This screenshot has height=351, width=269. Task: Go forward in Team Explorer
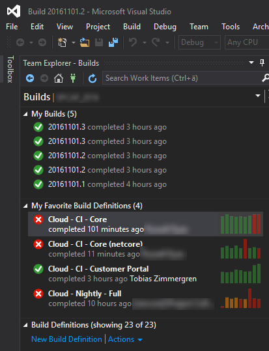pos(44,78)
